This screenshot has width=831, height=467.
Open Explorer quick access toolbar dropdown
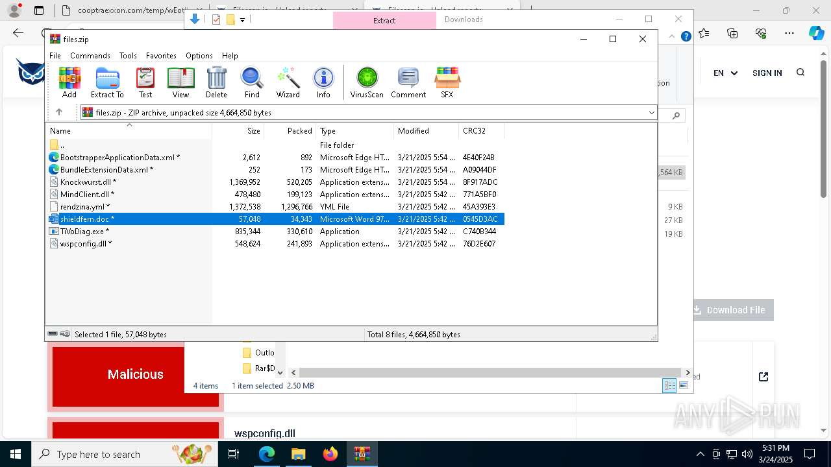tap(242, 20)
